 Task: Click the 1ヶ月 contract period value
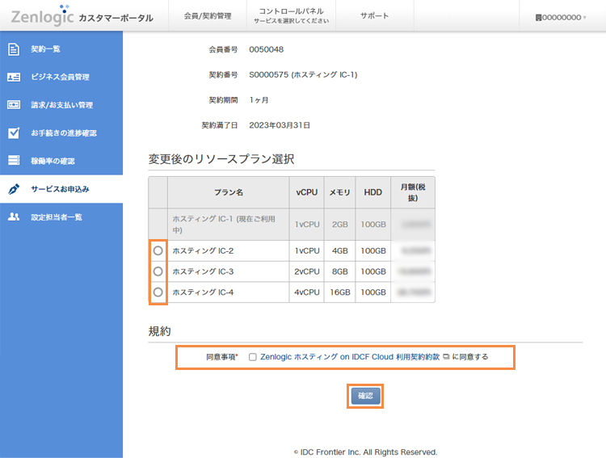259,100
